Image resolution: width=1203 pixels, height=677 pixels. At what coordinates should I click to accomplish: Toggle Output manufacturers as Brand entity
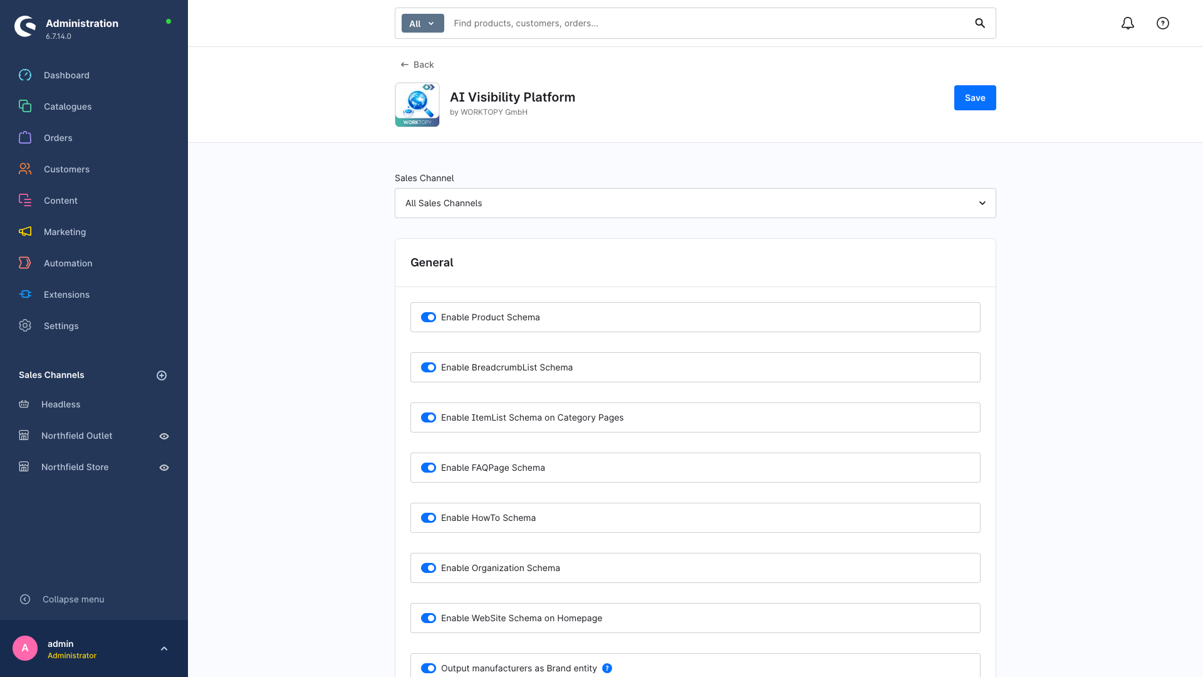pos(429,668)
